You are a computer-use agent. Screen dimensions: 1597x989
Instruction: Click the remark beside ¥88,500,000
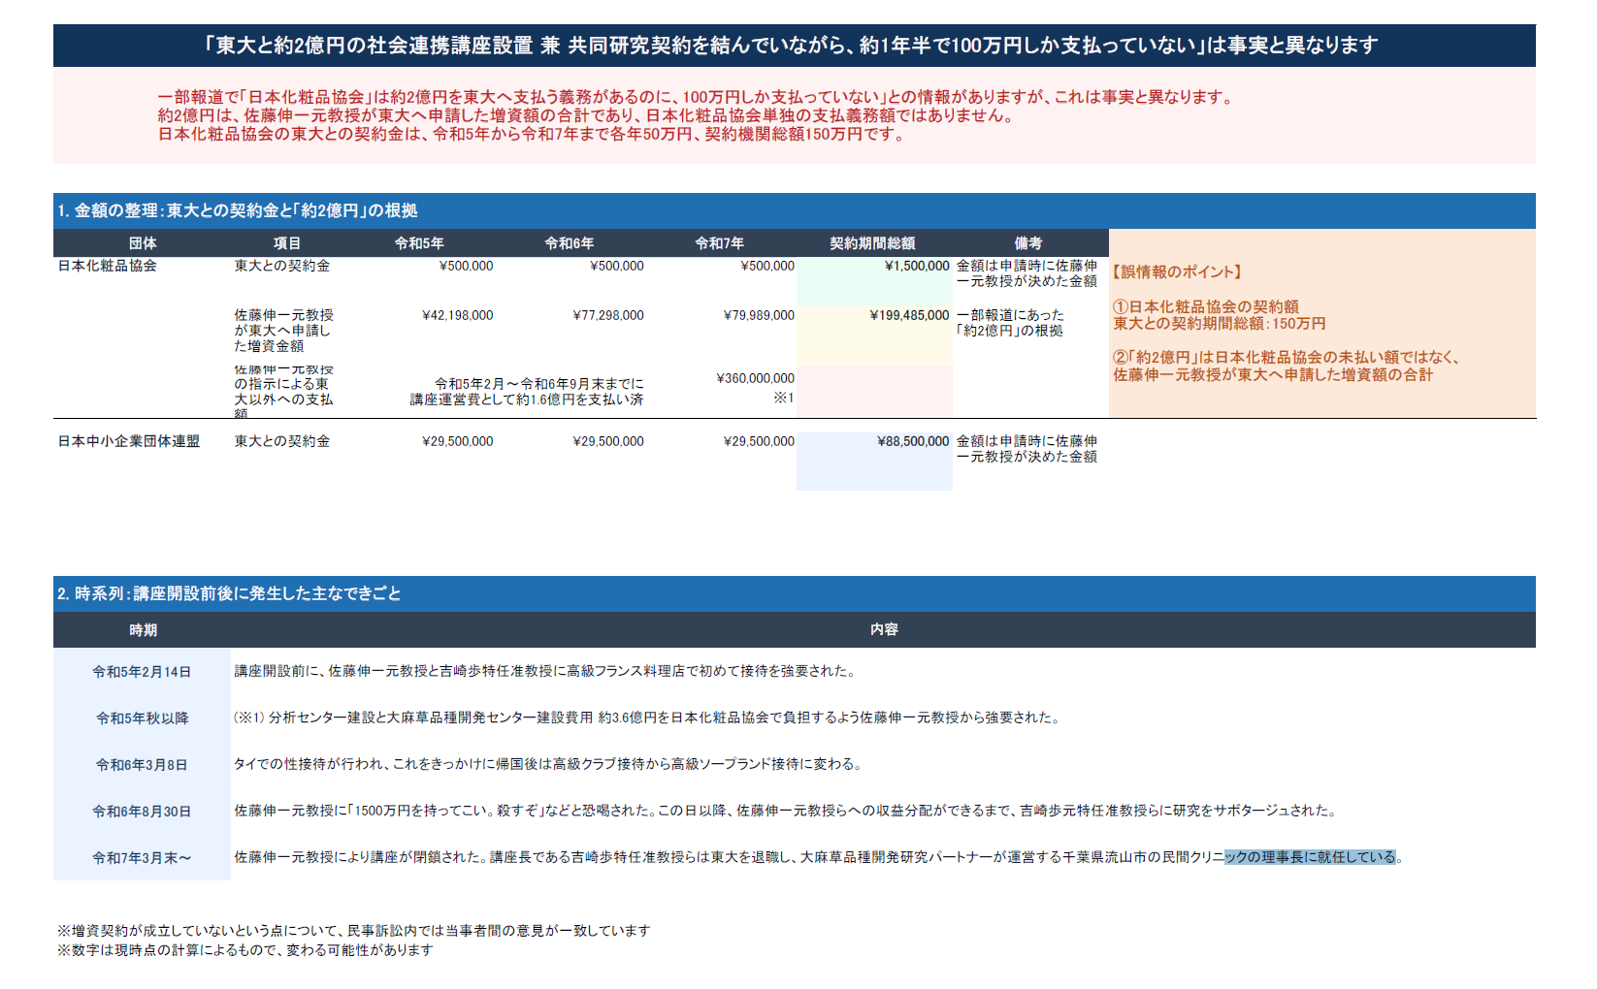tap(1027, 449)
